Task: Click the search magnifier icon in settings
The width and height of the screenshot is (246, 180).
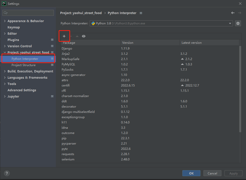Action: pyautogui.click(x=6, y=13)
